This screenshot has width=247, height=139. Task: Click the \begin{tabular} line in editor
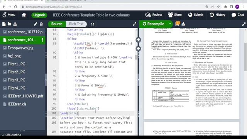[90, 34]
